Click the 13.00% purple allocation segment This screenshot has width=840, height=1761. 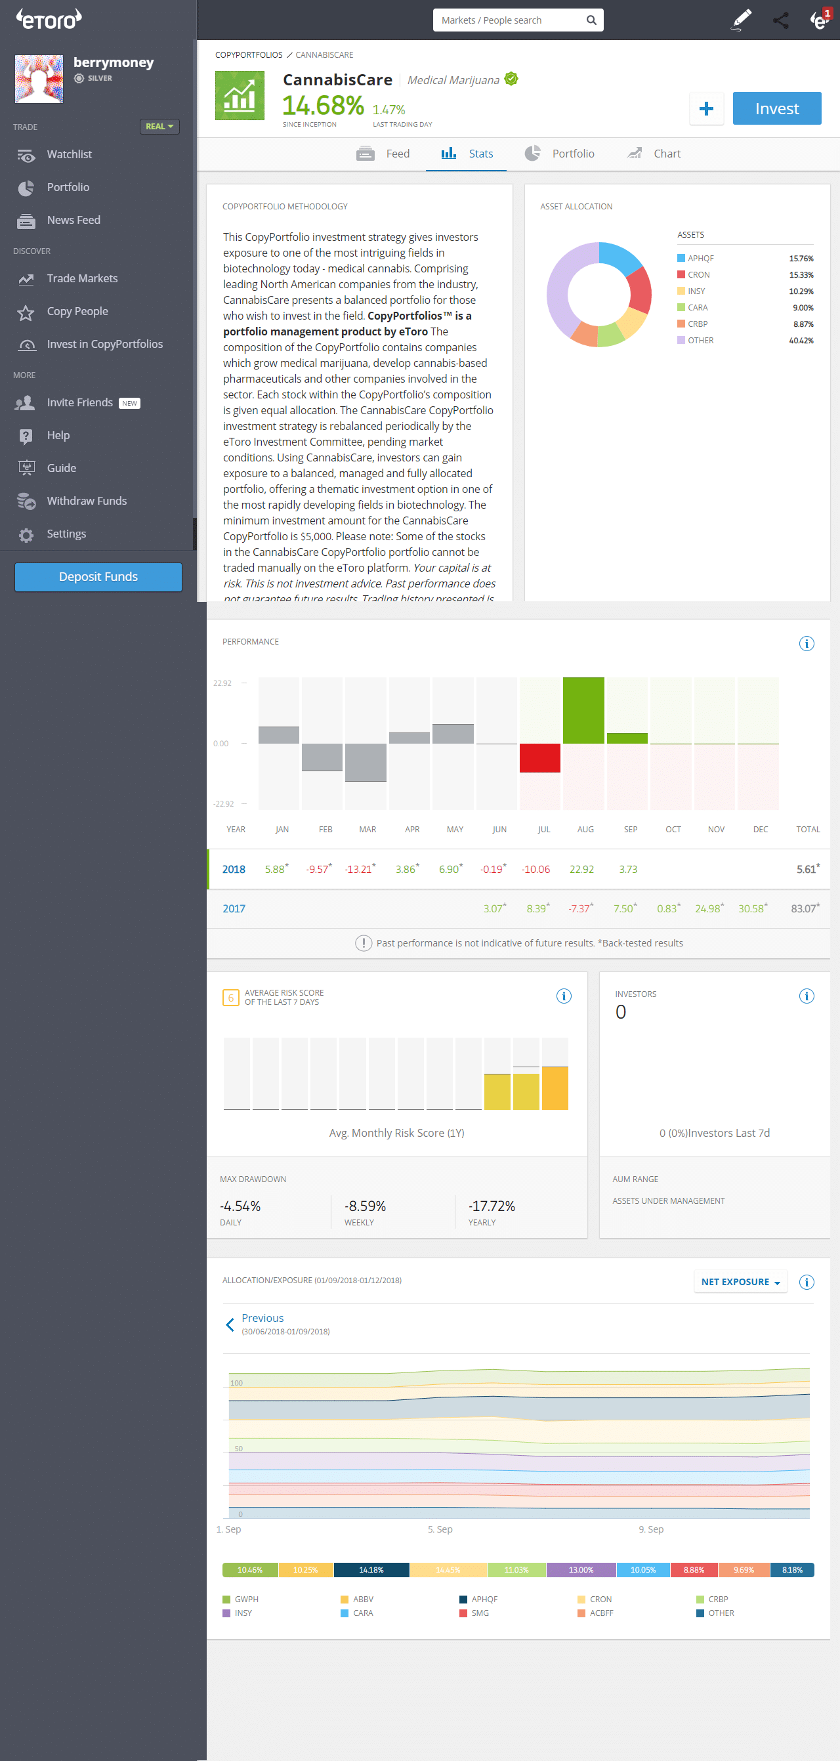tap(581, 1569)
